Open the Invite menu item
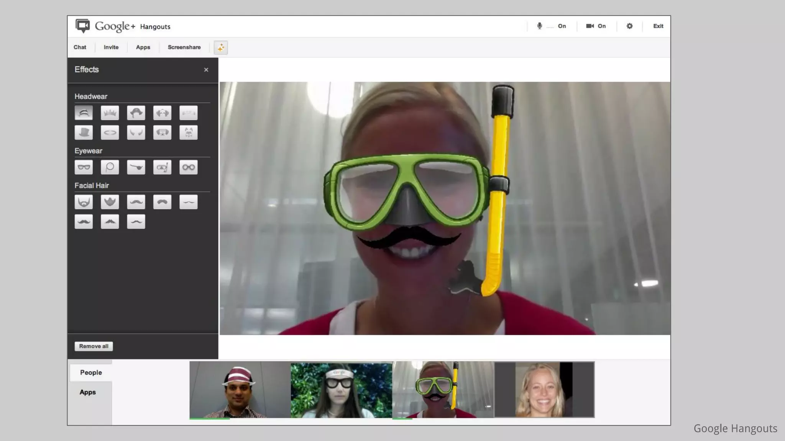 (x=111, y=47)
